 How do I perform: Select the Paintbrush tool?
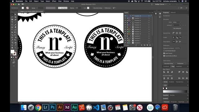coord(15,25)
